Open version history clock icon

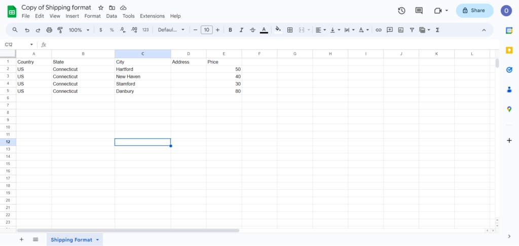coord(401,11)
